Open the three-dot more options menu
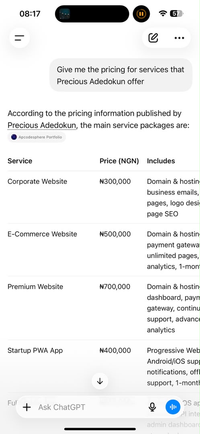The image size is (200, 434). (x=179, y=38)
